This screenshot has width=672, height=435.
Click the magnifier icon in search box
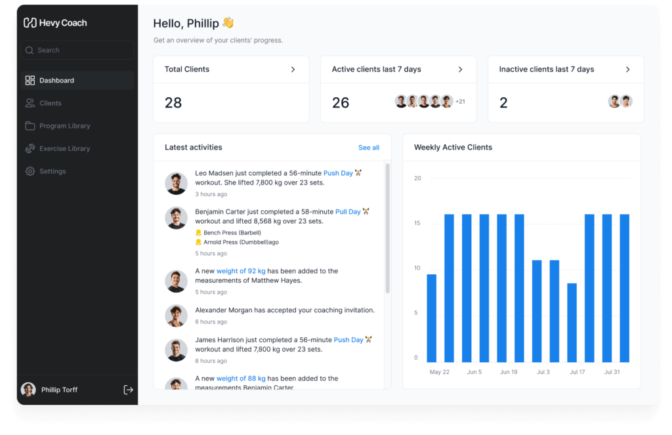(x=30, y=51)
